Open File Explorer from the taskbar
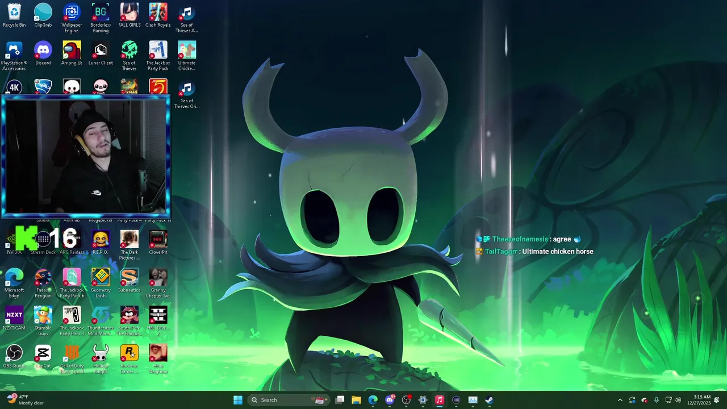 (x=356, y=400)
